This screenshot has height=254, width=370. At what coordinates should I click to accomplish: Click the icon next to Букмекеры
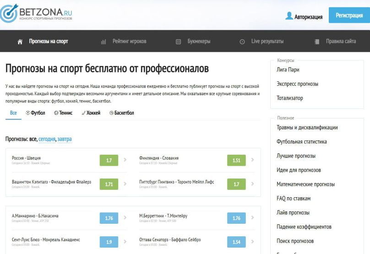click(x=179, y=42)
